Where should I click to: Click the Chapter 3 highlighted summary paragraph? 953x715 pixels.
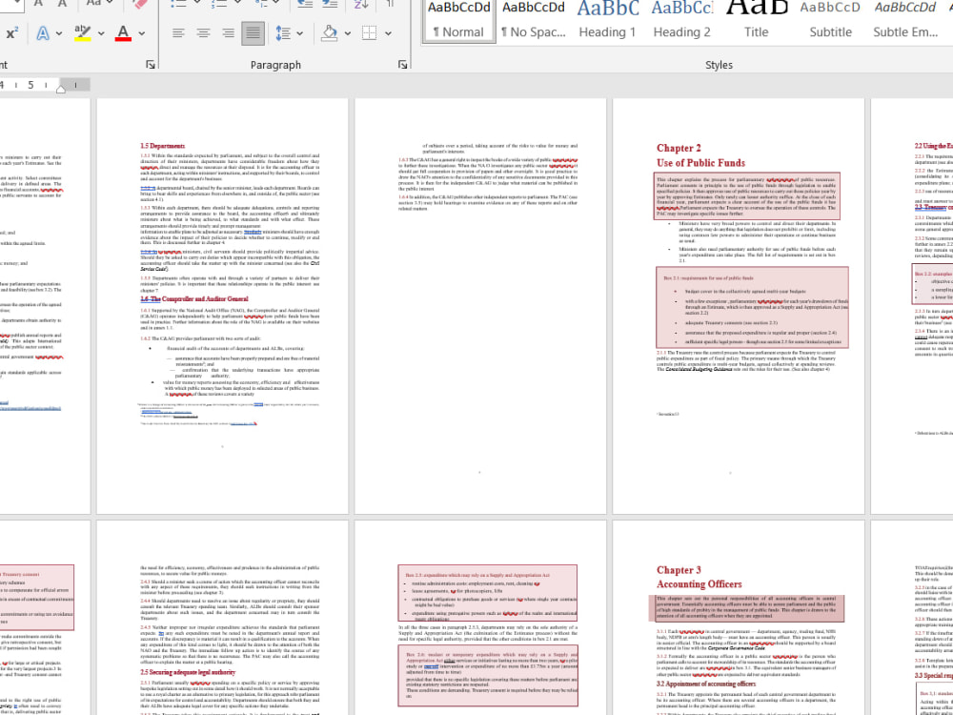tap(749, 608)
